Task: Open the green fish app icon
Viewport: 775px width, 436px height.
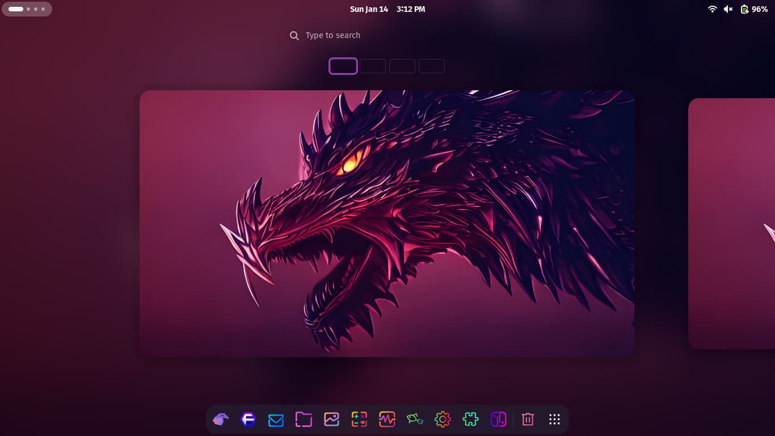Action: pyautogui.click(x=415, y=420)
